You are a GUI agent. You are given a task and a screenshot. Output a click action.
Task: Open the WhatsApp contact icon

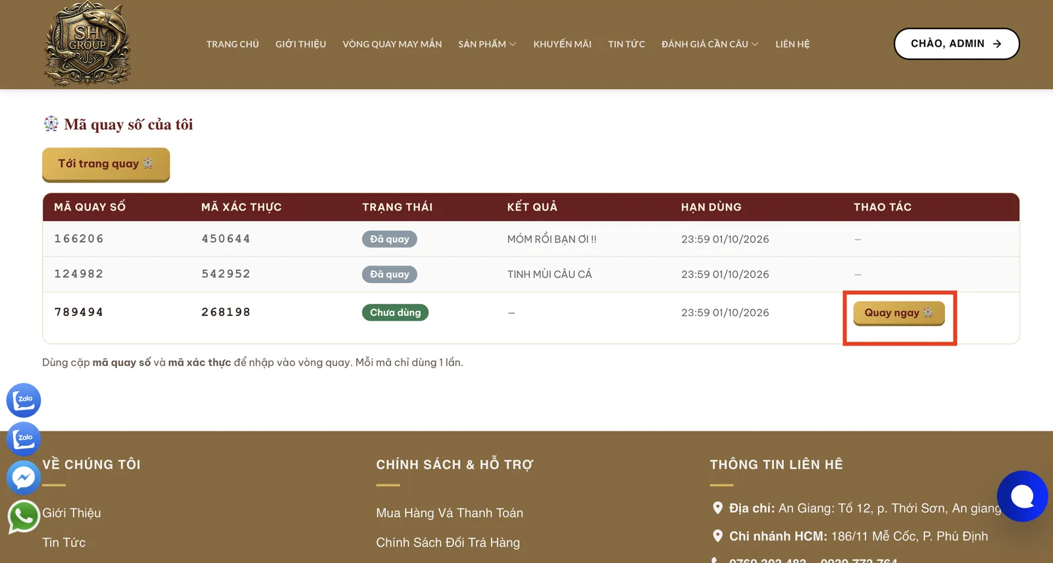pos(24,517)
